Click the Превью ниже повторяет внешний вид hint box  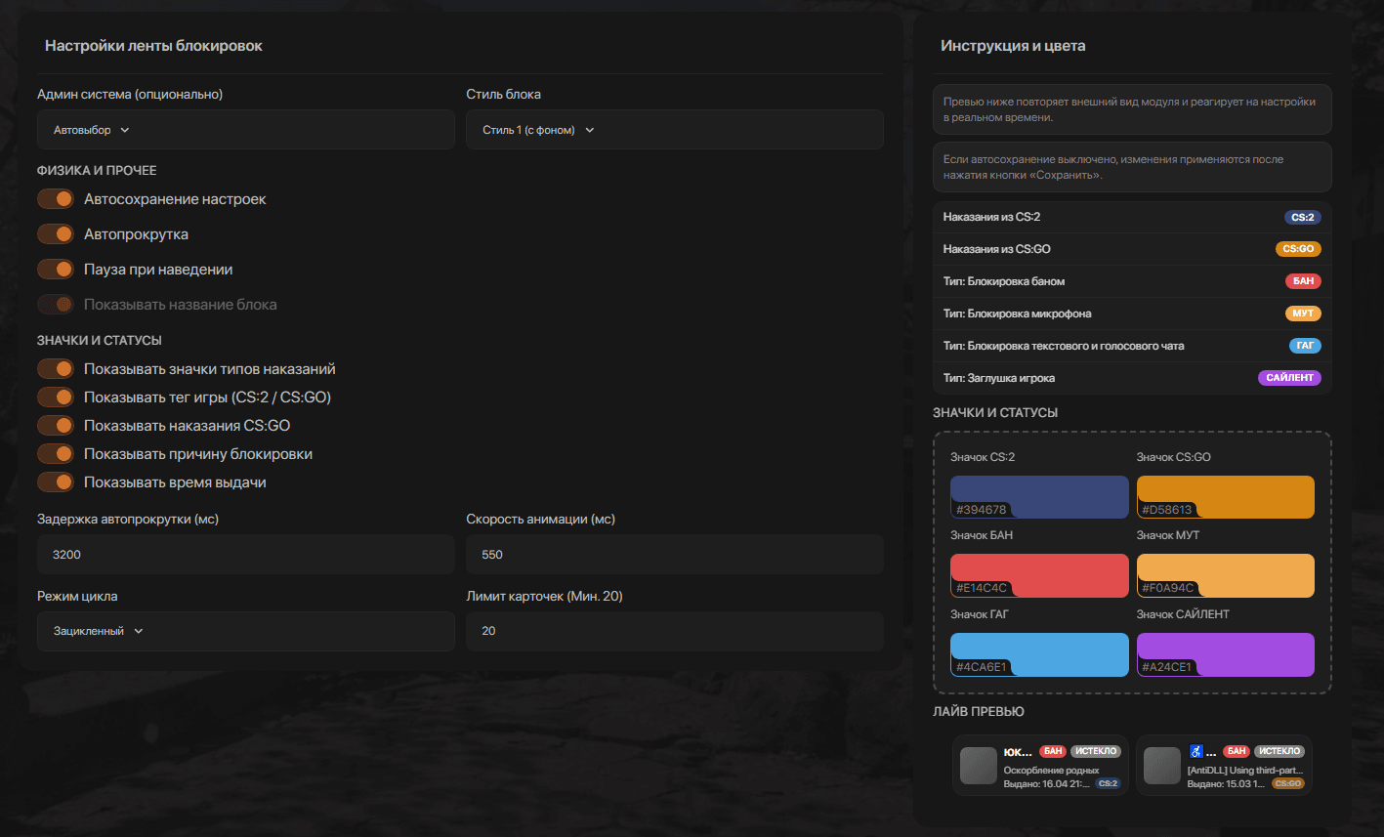pos(1132,109)
